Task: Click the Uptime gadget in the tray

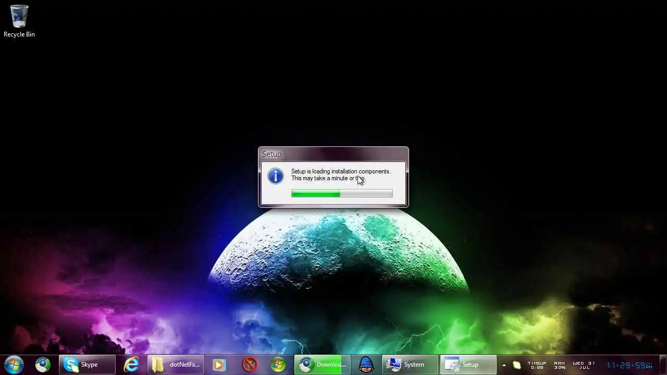Action: [x=537, y=365]
